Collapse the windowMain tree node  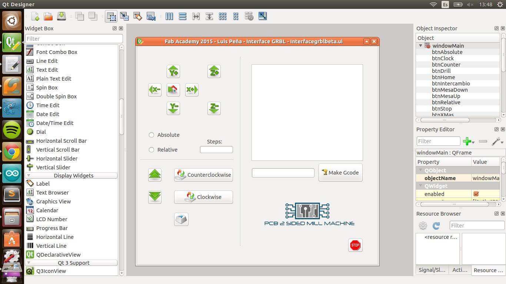click(420, 46)
